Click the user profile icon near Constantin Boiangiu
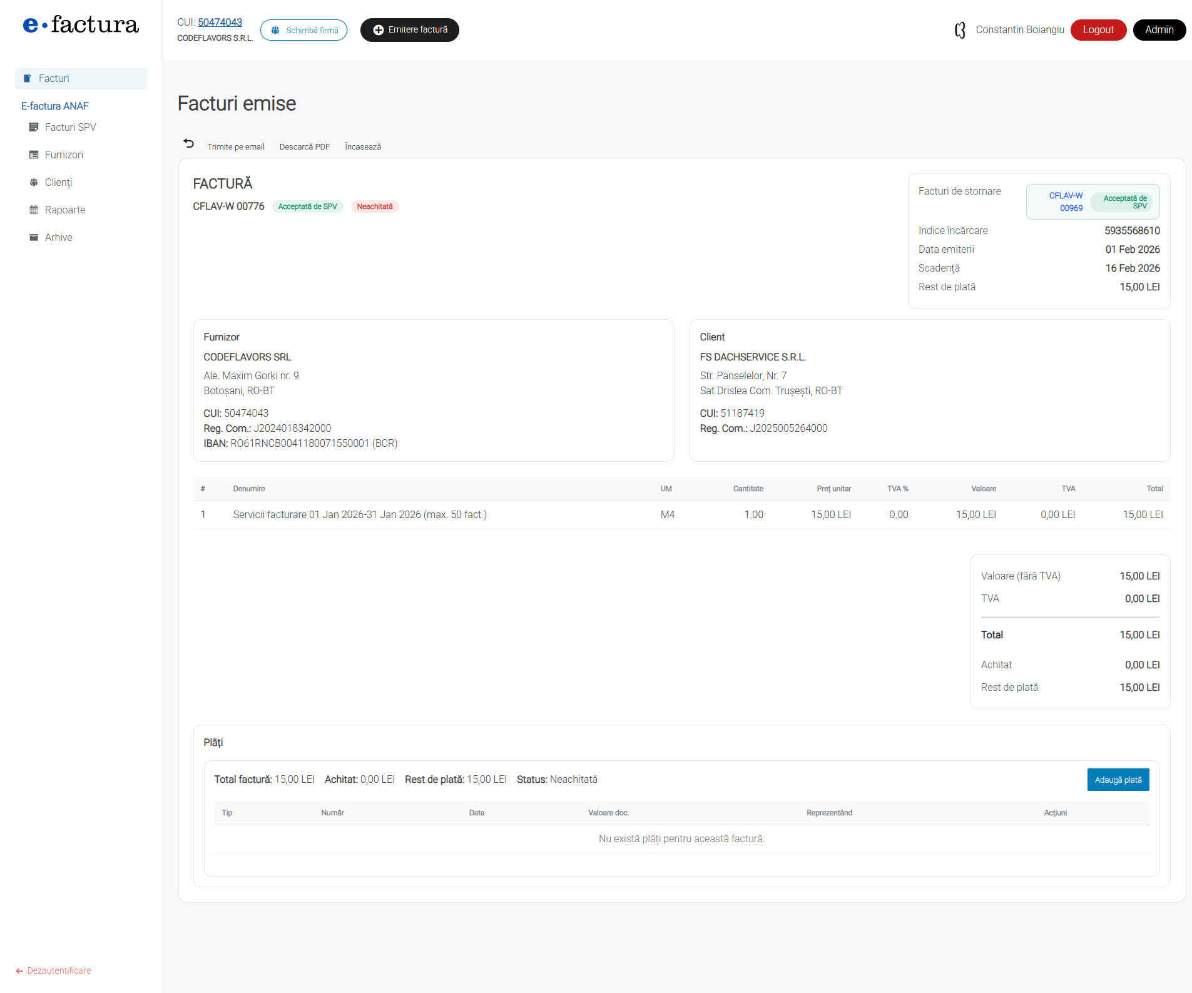 point(960,30)
